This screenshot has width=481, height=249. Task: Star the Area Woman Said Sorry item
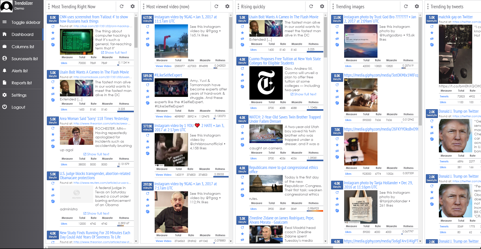tap(53, 134)
